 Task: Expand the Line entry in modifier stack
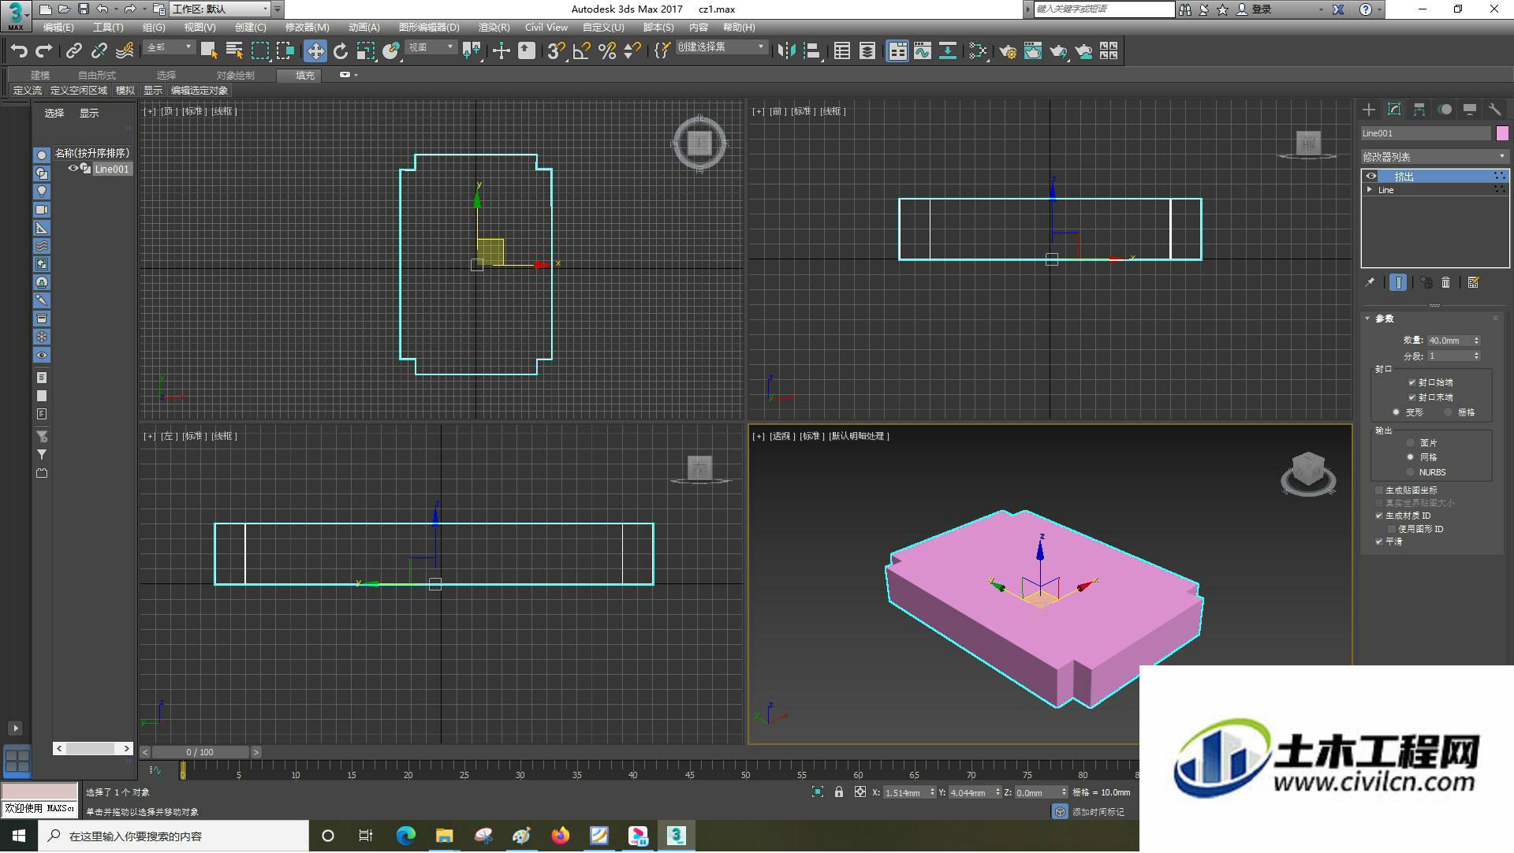tap(1370, 190)
